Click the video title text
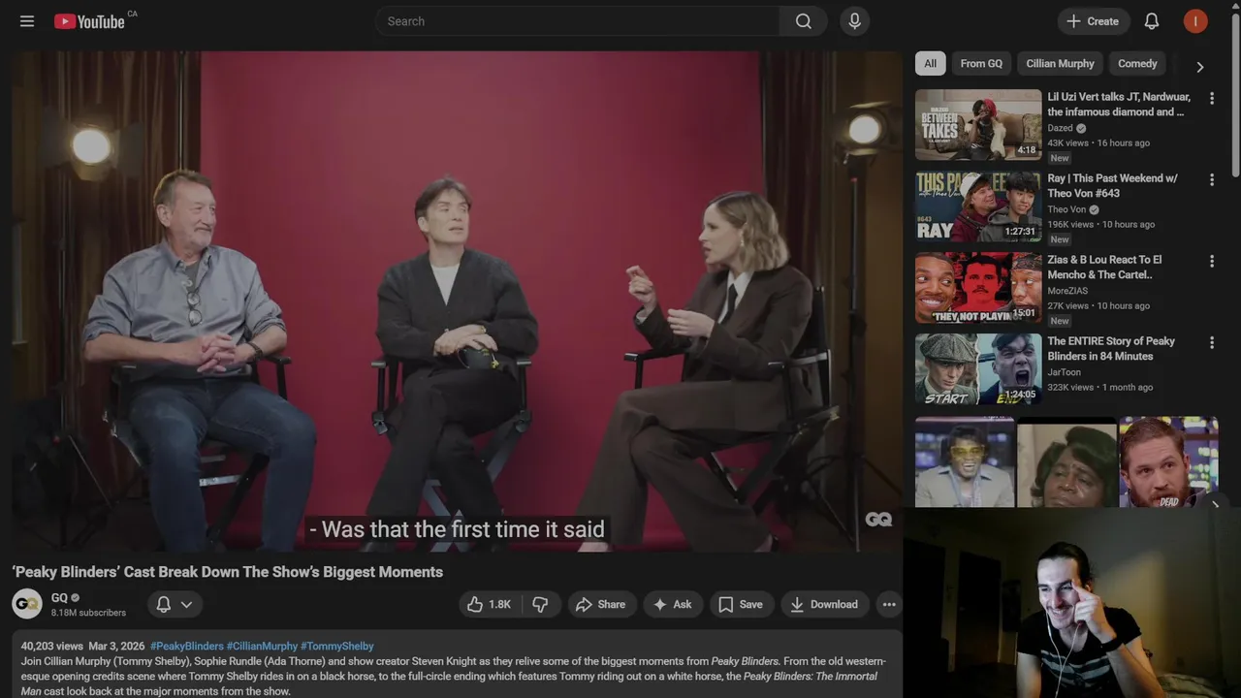 coord(228,572)
